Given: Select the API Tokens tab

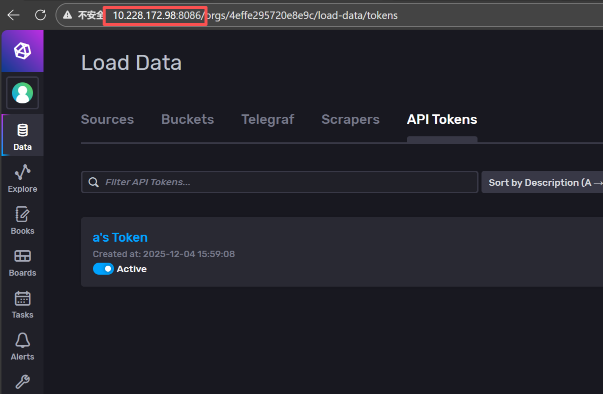Looking at the screenshot, I should [442, 120].
